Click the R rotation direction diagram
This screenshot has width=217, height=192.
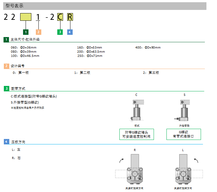[135, 171]
